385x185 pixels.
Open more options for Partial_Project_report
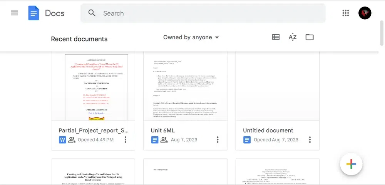coord(126,140)
